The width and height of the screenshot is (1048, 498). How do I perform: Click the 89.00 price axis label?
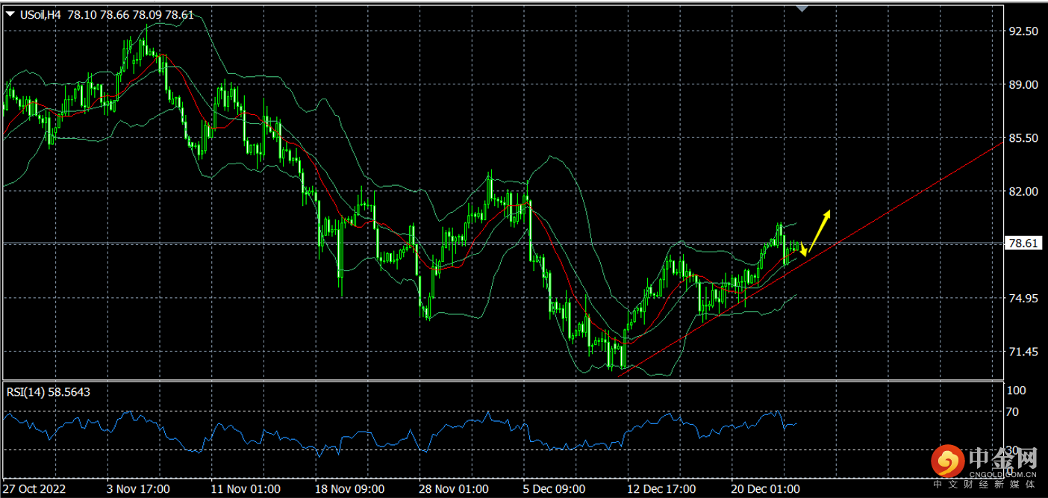[1023, 85]
